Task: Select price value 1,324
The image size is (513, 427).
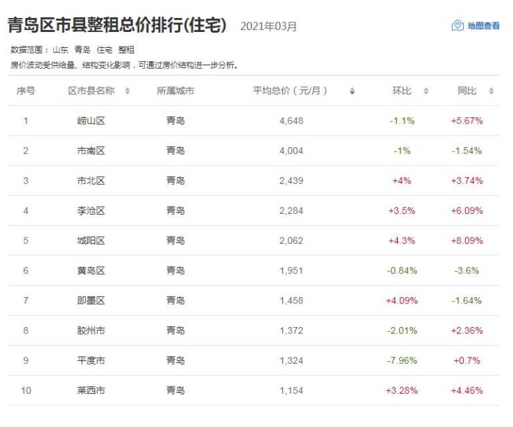Action: pos(291,360)
